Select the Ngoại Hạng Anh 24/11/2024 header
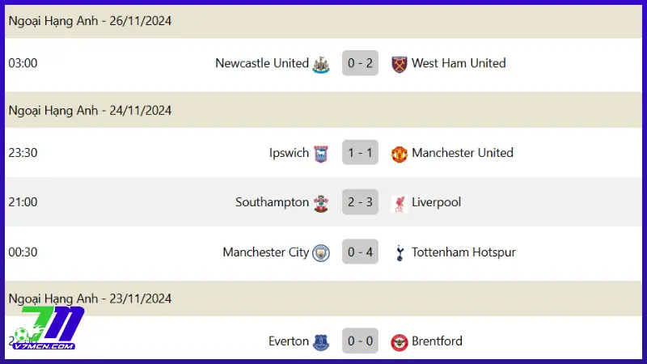 click(90, 110)
